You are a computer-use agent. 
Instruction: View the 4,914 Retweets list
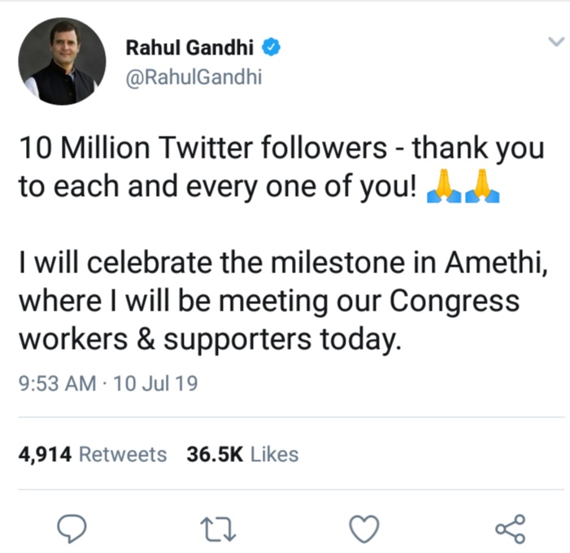coord(92,455)
